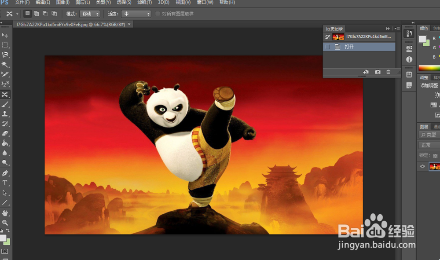This screenshot has width=440, height=260.
Task: Choose Add to Selection mode
Action: pos(36,14)
